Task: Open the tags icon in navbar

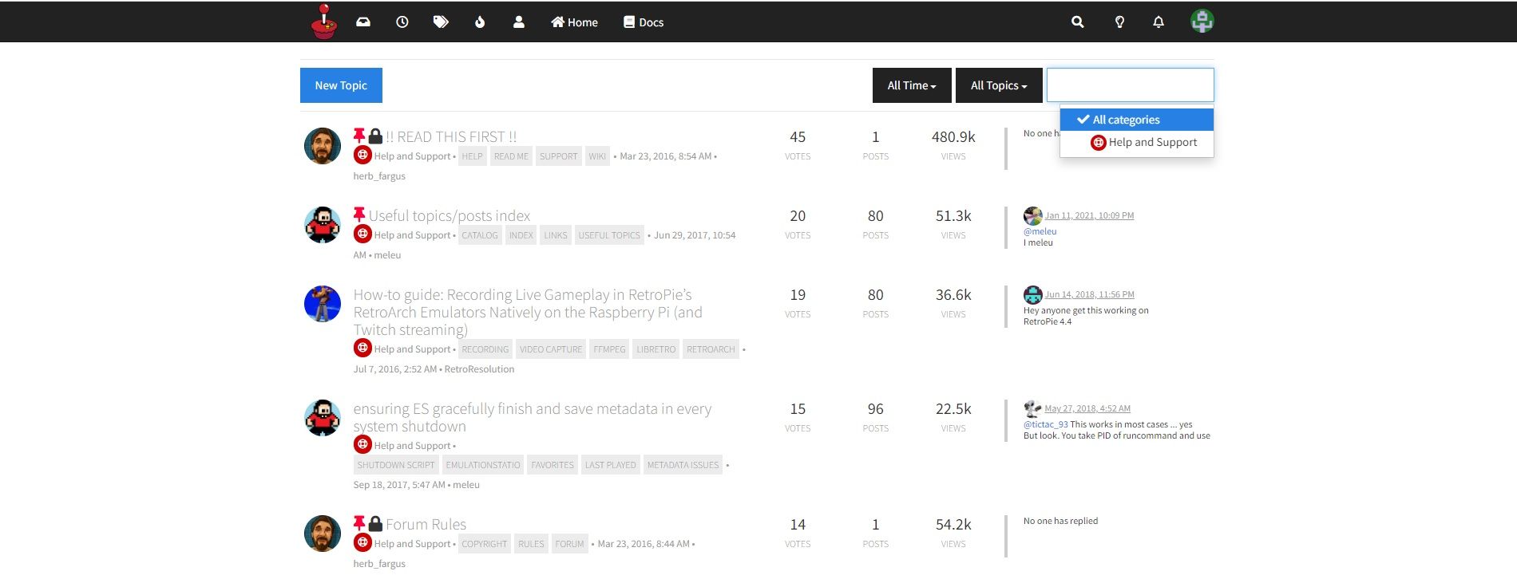Action: pos(441,22)
